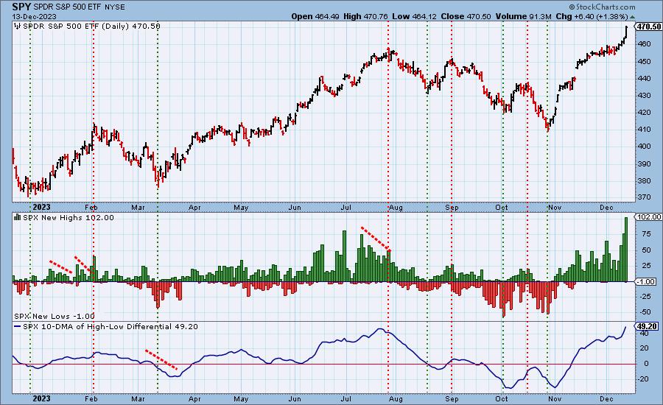Click the SPX New Highs 102.00 label
The width and height of the screenshot is (663, 405).
[x=68, y=218]
